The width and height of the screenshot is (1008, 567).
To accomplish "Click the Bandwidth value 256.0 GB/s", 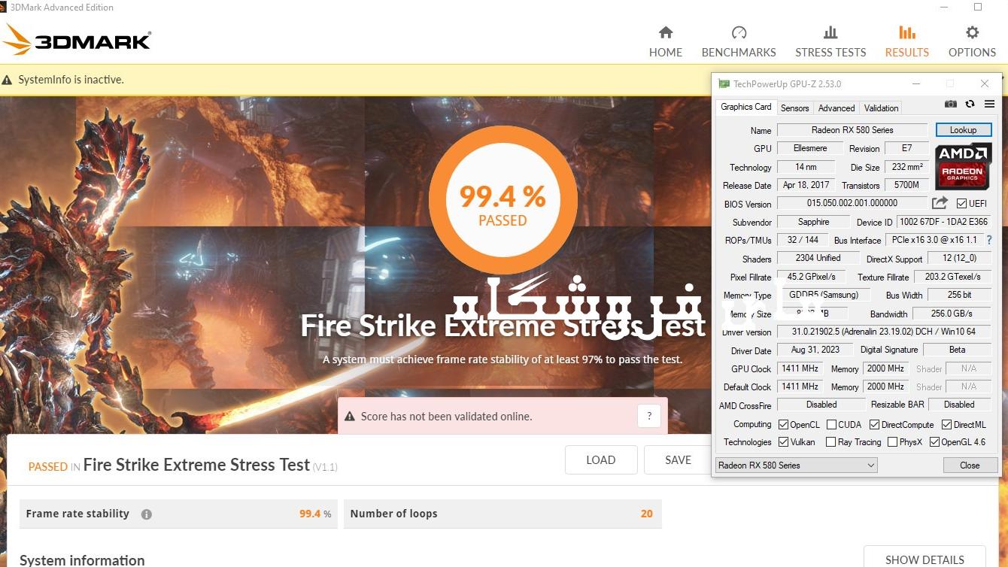I will click(x=952, y=314).
